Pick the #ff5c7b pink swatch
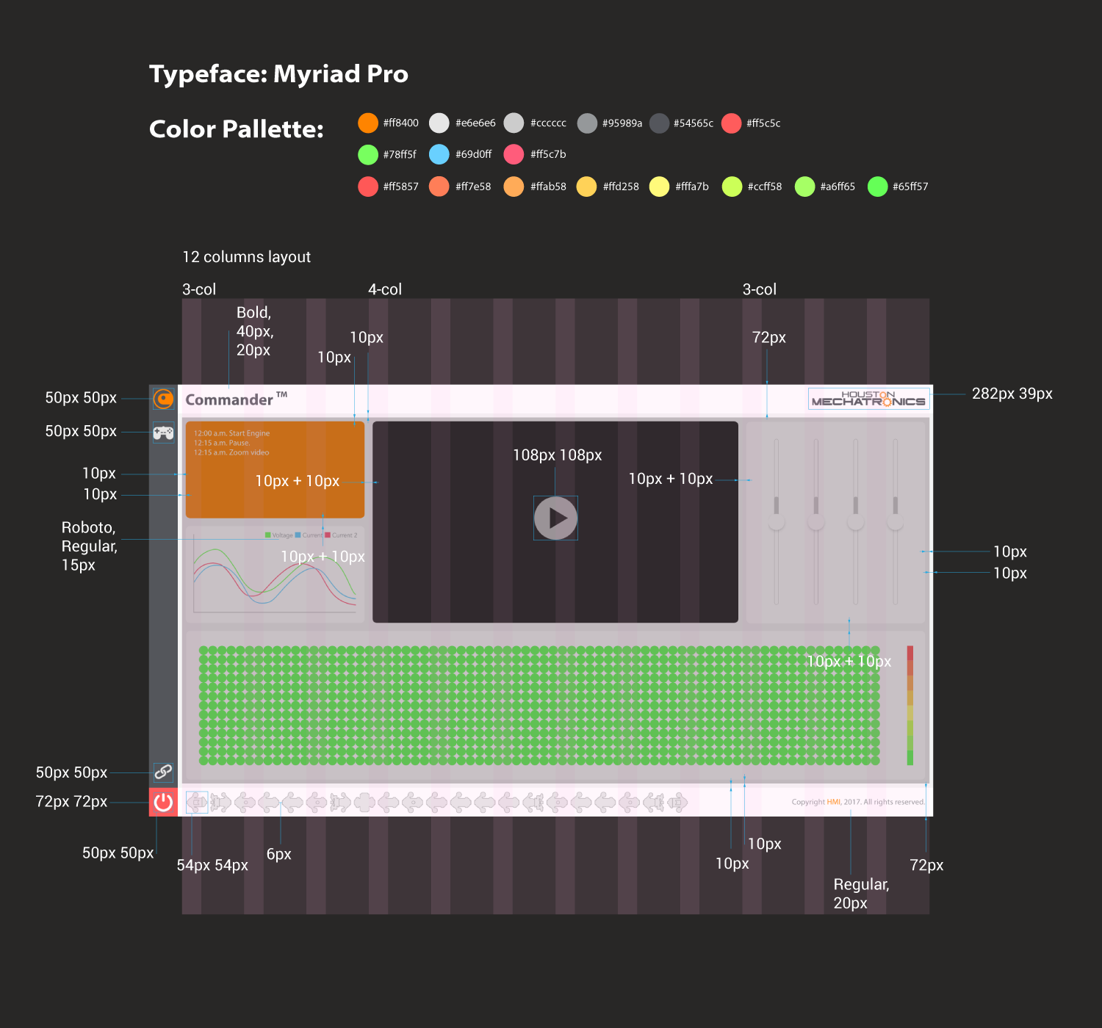The width and height of the screenshot is (1102, 1028). pos(514,154)
